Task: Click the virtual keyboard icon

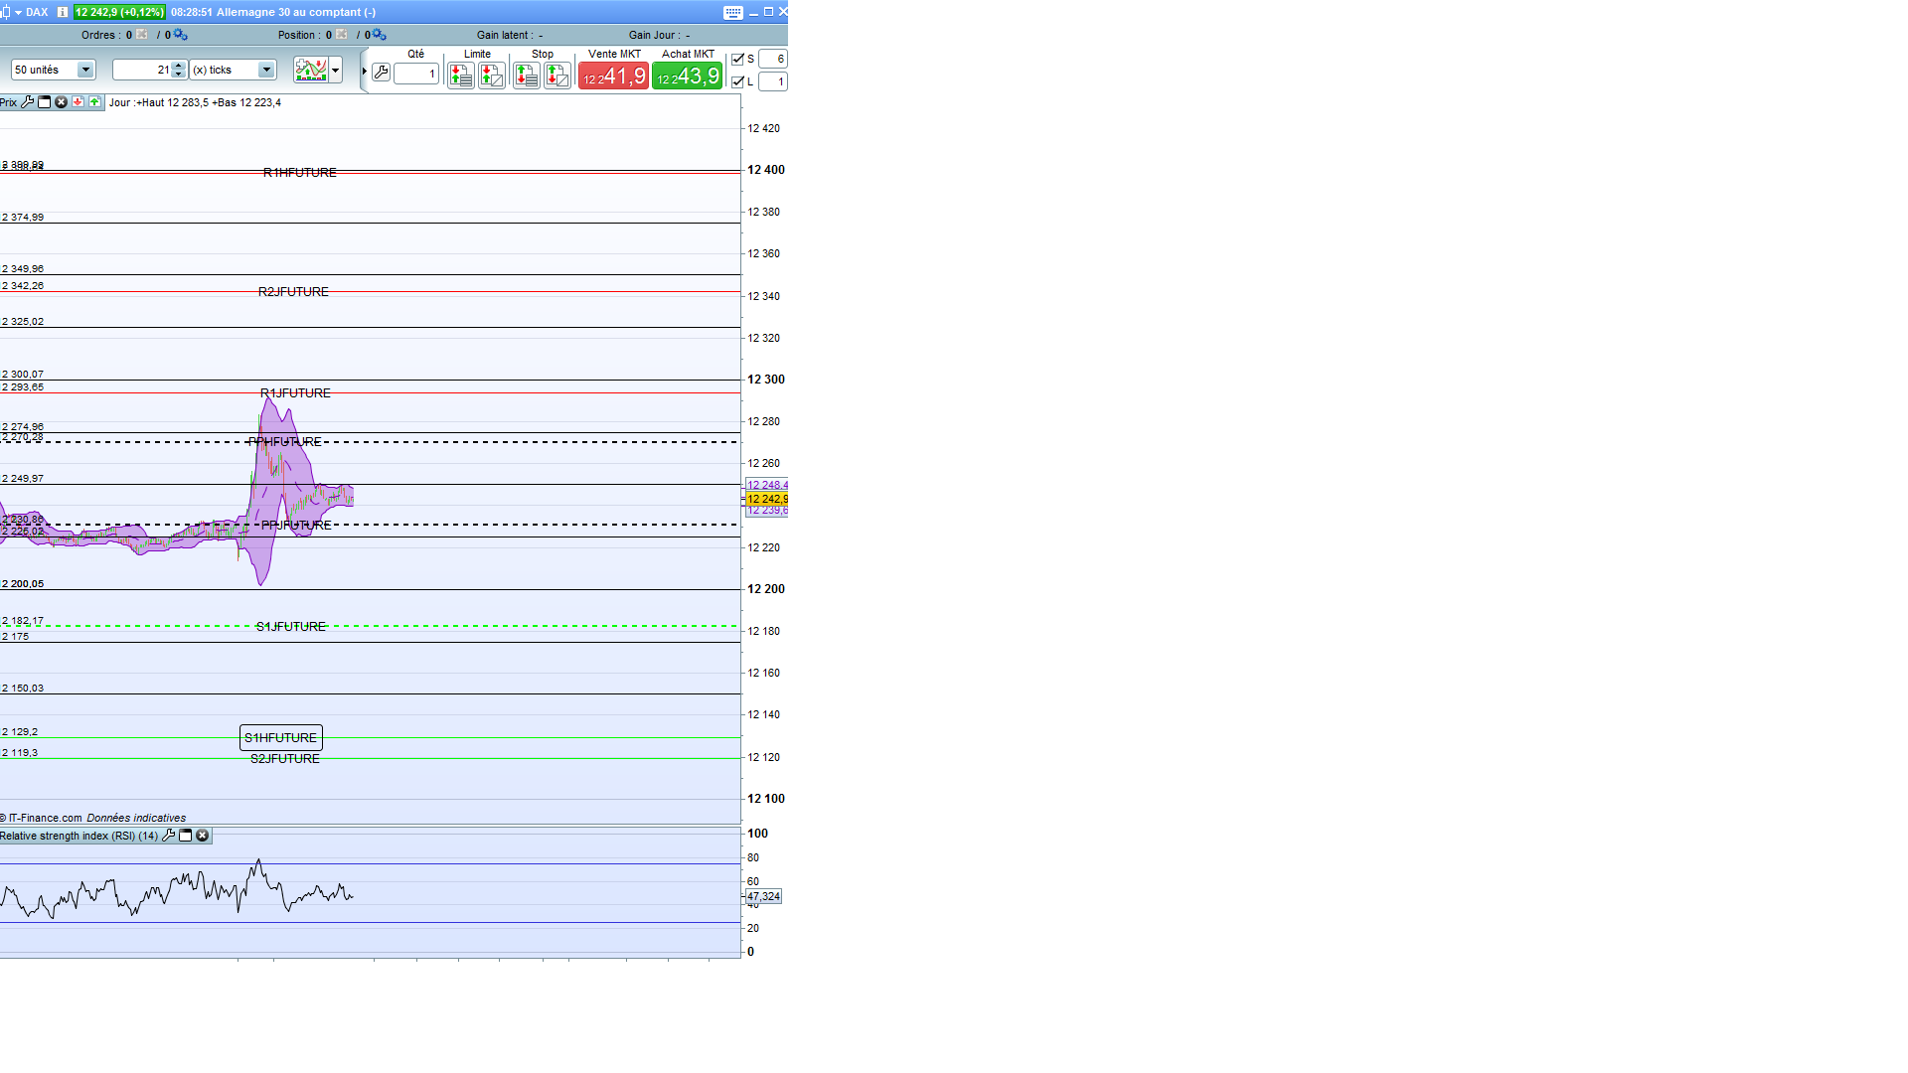Action: point(733,13)
